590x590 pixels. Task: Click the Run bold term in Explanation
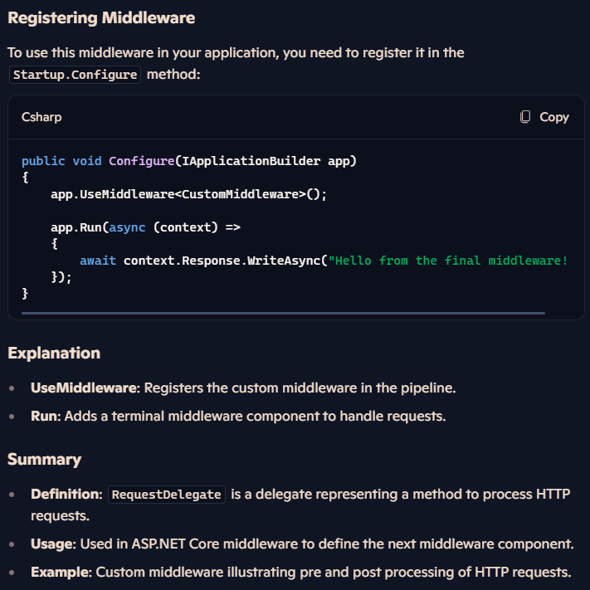click(x=46, y=417)
